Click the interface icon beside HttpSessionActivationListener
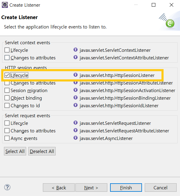The height and width of the screenshot is (196, 180). click(75, 90)
